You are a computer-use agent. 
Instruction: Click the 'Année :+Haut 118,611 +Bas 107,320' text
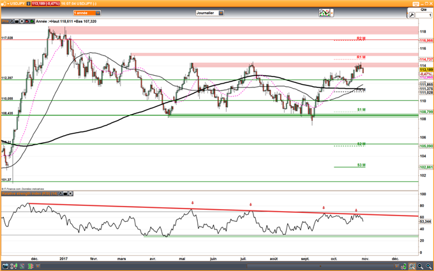coord(66,21)
